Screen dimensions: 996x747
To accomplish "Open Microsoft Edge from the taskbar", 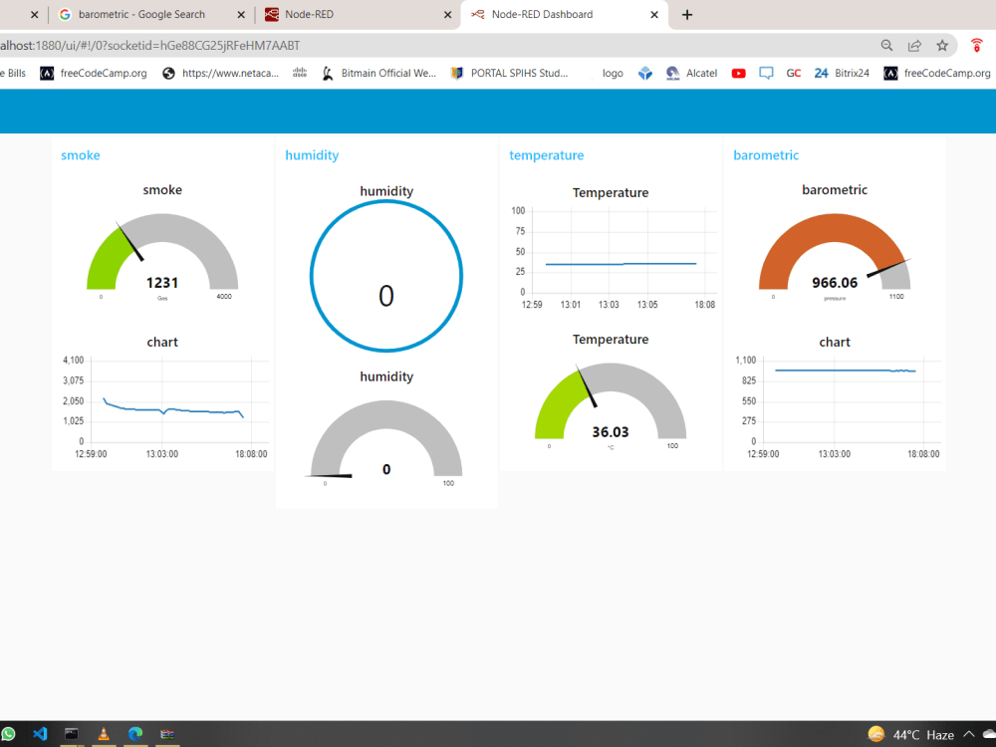I will coord(134,734).
